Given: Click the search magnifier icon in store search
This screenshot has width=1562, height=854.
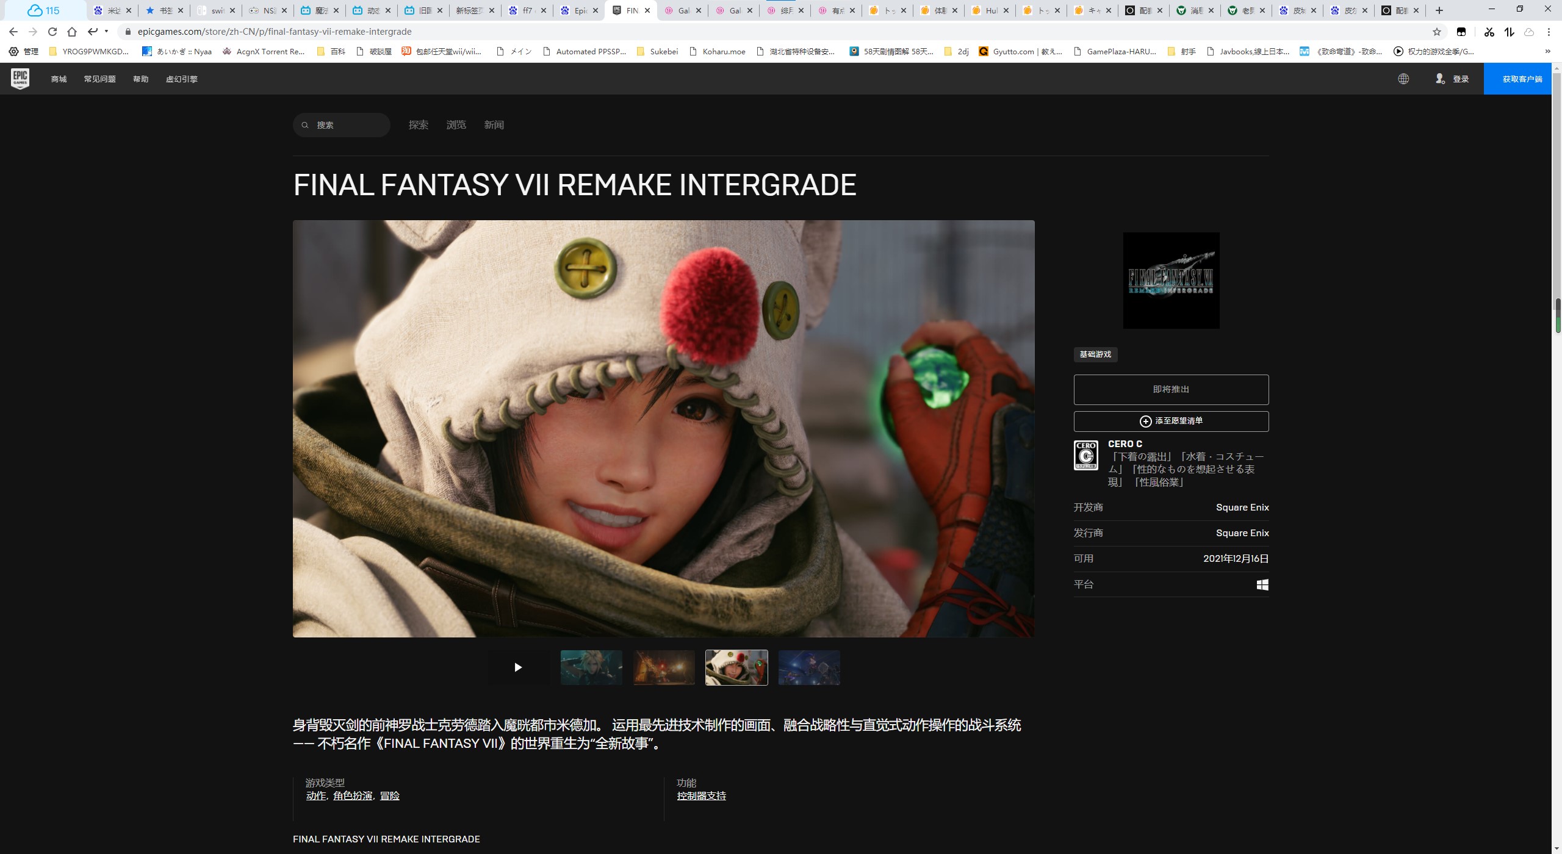Looking at the screenshot, I should point(305,125).
